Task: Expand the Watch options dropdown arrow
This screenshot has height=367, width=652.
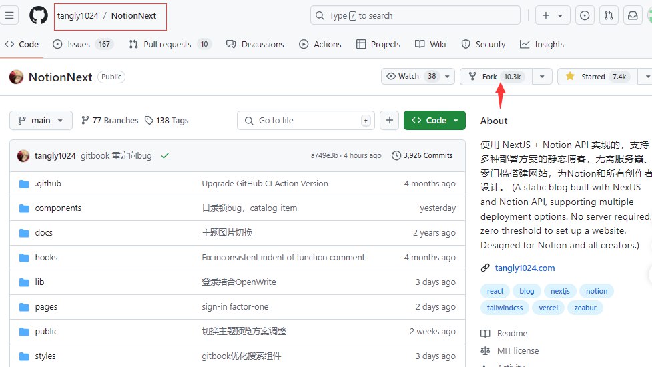Action: 447,77
